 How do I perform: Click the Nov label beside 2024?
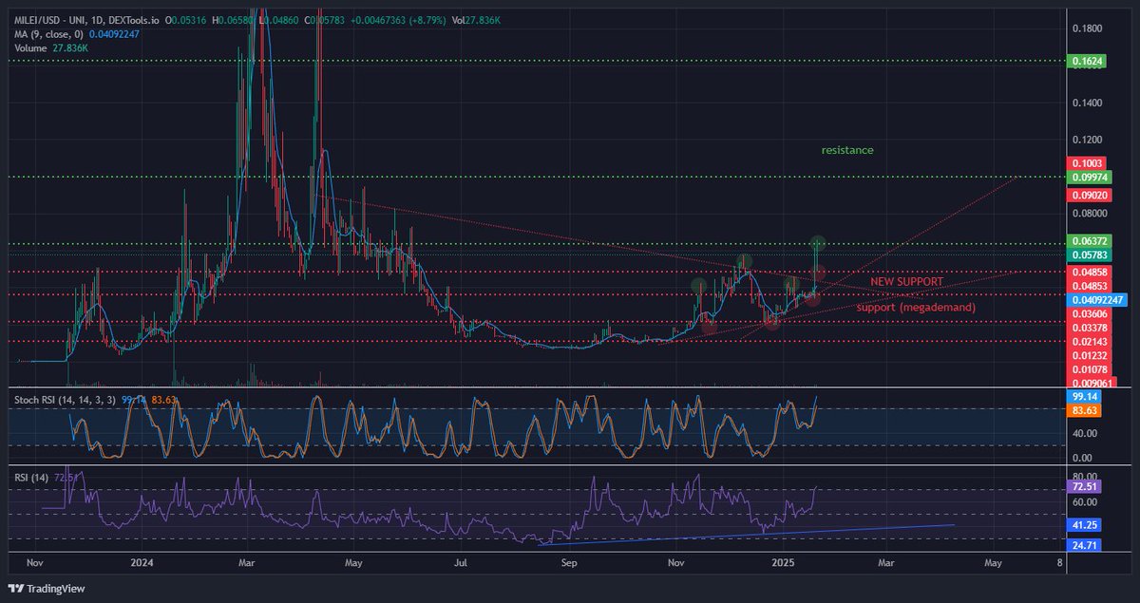click(35, 563)
